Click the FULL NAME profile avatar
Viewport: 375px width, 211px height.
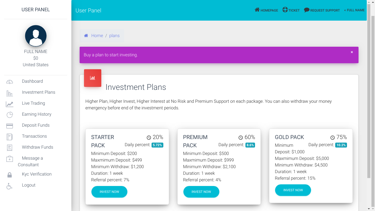[x=36, y=36]
